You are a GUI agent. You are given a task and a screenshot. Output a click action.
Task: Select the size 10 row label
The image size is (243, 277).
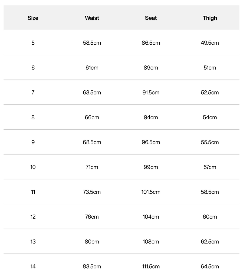(x=33, y=167)
